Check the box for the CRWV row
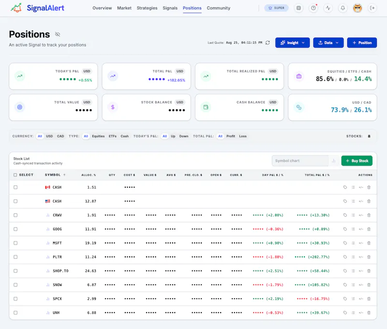Image resolution: width=387 pixels, height=329 pixels. point(15,215)
